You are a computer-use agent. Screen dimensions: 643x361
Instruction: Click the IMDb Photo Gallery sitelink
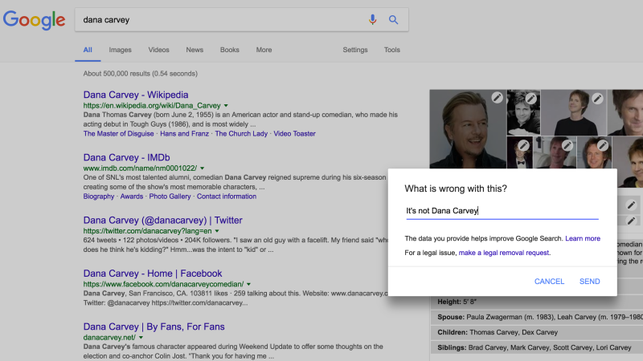pos(170,196)
